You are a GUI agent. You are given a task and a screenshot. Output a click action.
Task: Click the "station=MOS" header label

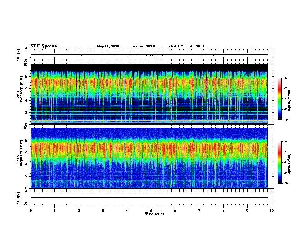click(x=144, y=46)
